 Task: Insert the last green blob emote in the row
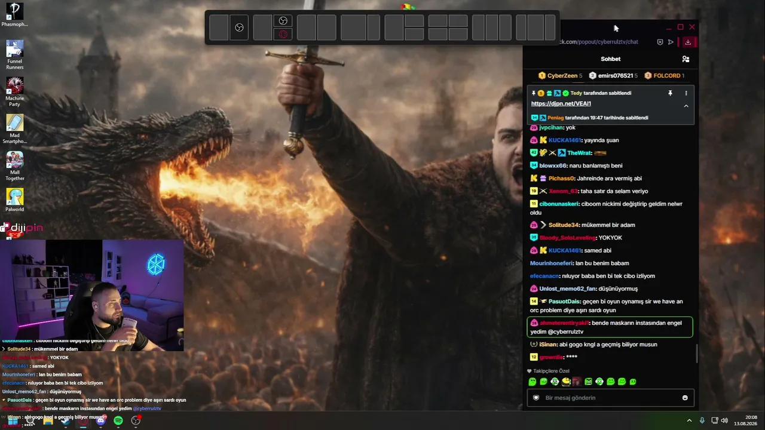(633, 382)
